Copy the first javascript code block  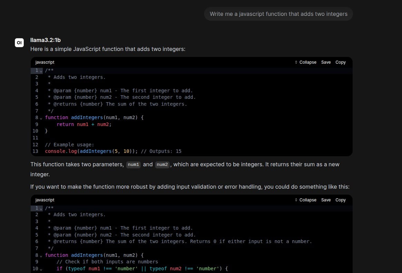[x=341, y=62]
